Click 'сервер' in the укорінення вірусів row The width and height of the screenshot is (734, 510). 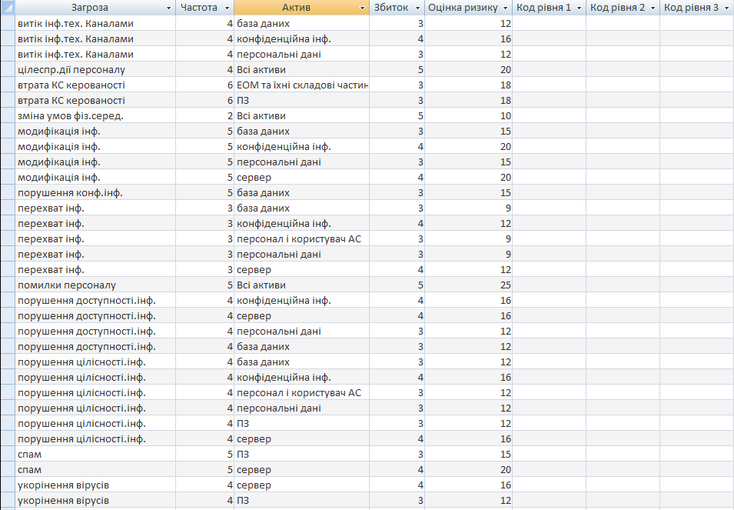click(301, 485)
